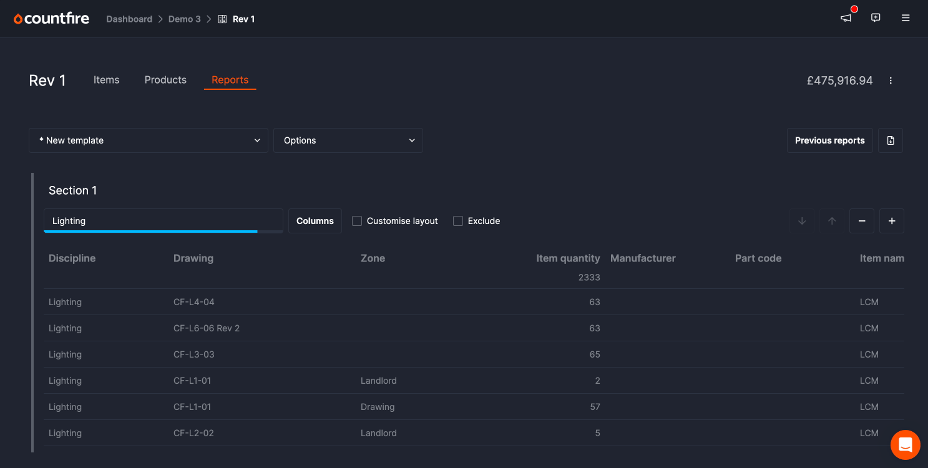This screenshot has width=928, height=468.
Task: Expand the New template dropdown
Action: click(x=149, y=140)
